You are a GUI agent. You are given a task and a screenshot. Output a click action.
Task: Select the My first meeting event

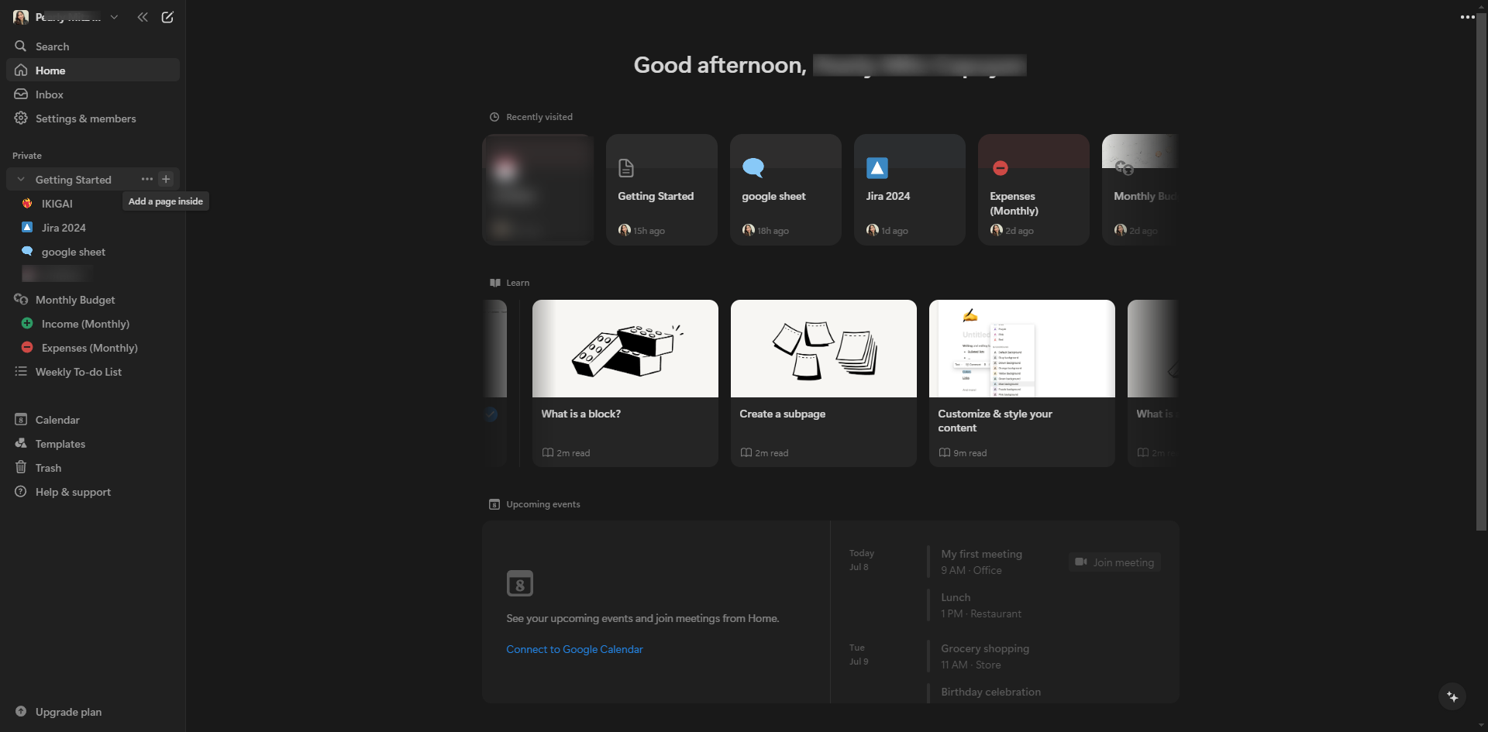(x=982, y=562)
